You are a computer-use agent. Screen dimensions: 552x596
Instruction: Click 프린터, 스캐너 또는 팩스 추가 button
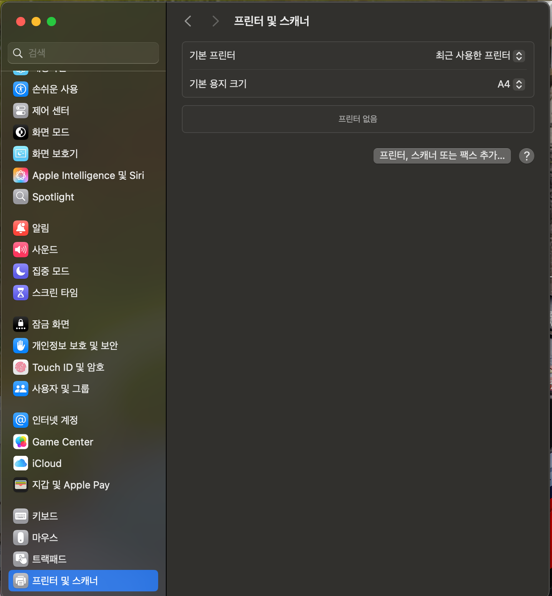pos(442,156)
